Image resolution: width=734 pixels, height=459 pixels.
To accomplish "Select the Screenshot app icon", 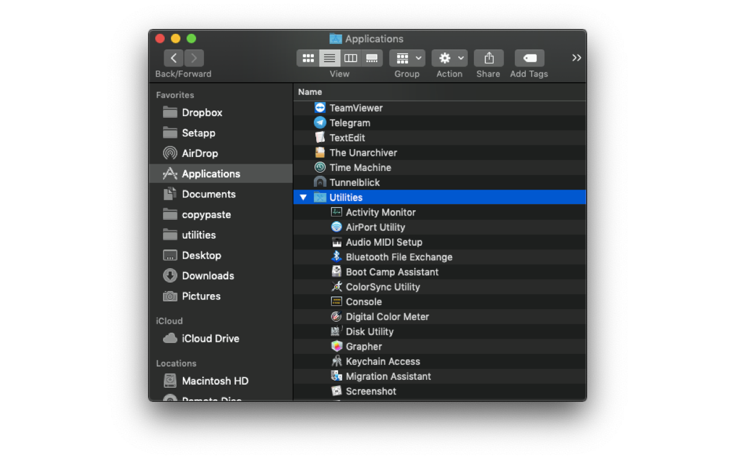I will [x=337, y=391].
